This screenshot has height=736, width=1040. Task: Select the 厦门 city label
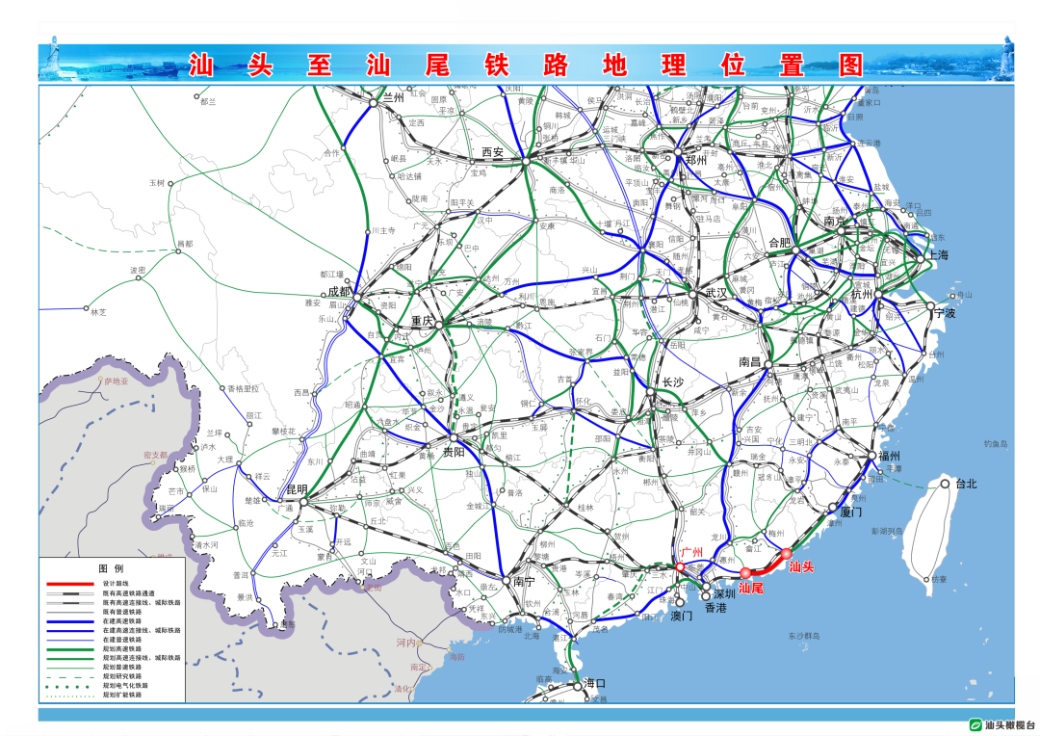tap(851, 513)
